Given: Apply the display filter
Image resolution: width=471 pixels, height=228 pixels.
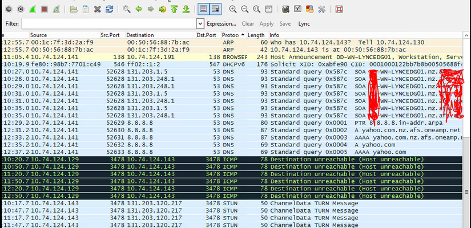Looking at the screenshot, I should (267, 24).
